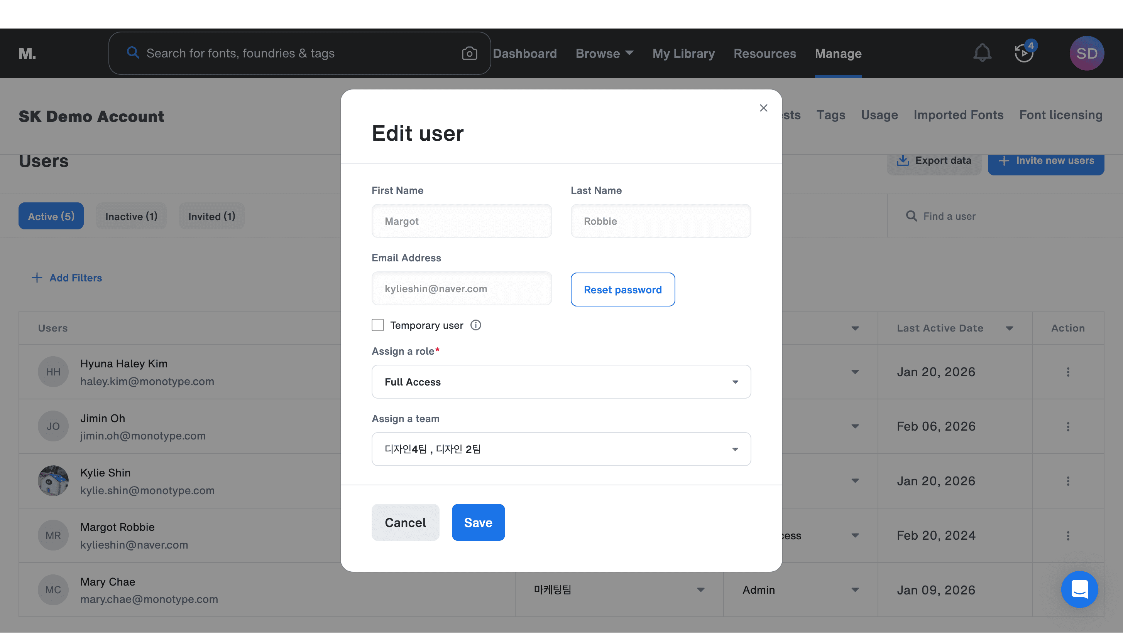1123x633 pixels.
Task: Close the Edit user dialog
Action: [763, 108]
